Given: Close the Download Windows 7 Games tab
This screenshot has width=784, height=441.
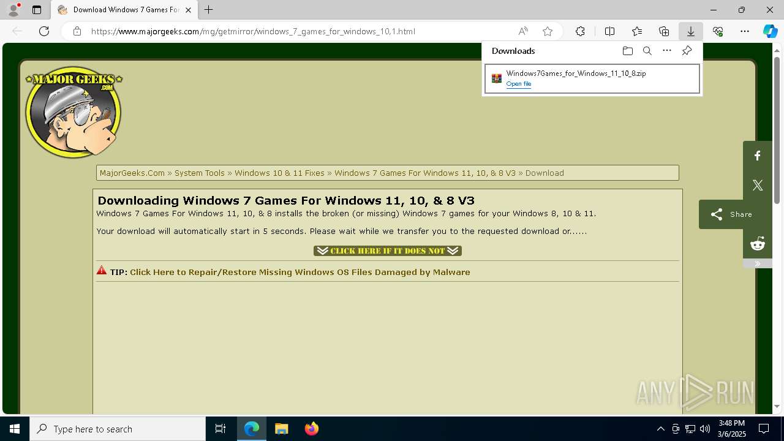Looking at the screenshot, I should [188, 10].
